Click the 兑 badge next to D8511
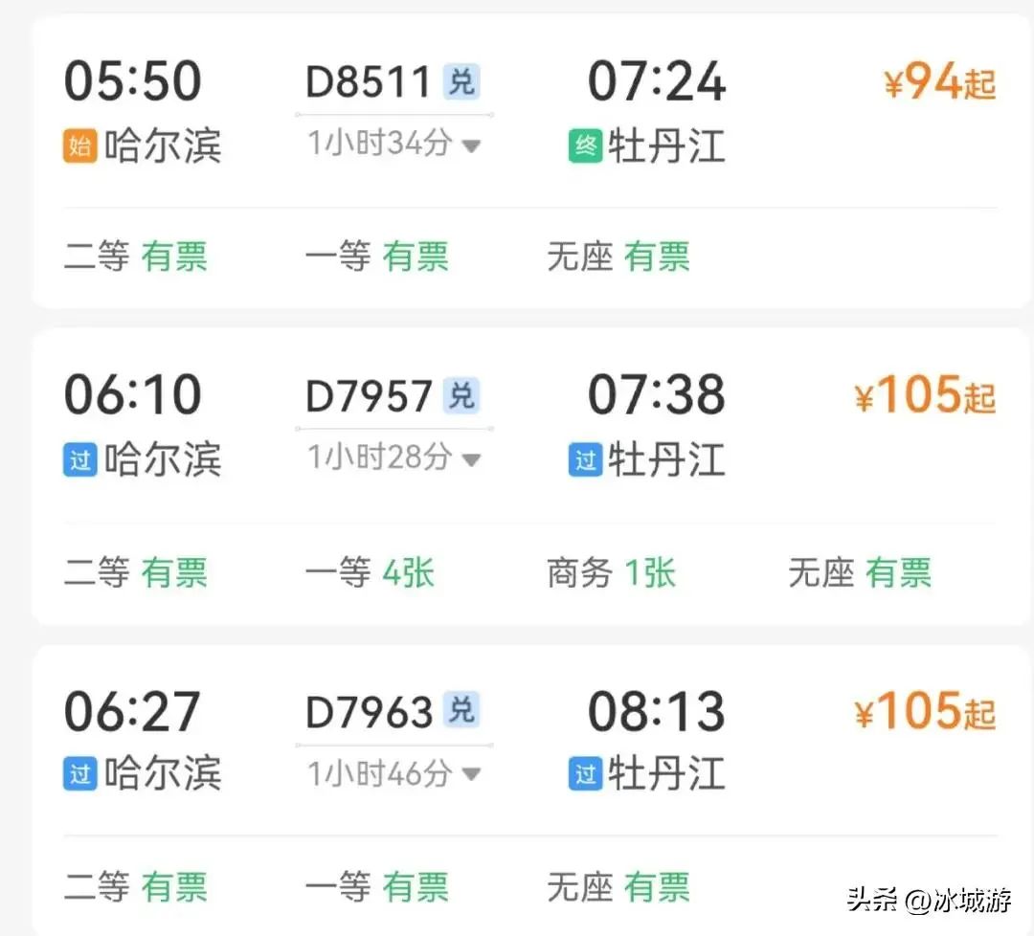Screen dimensions: 1034x936 tap(461, 82)
